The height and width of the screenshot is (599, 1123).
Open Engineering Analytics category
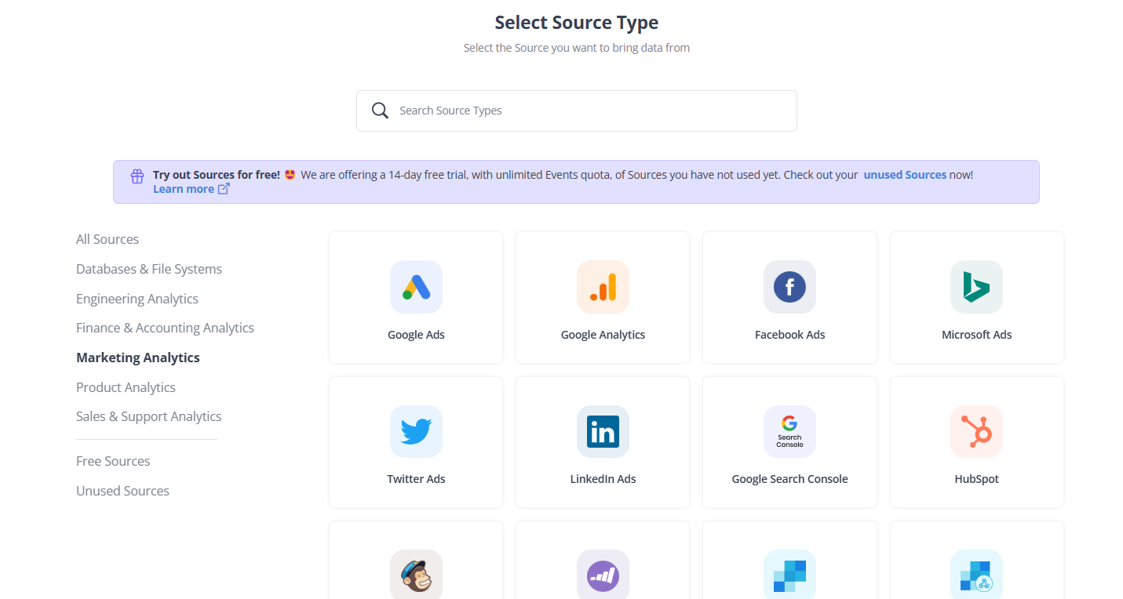137,299
